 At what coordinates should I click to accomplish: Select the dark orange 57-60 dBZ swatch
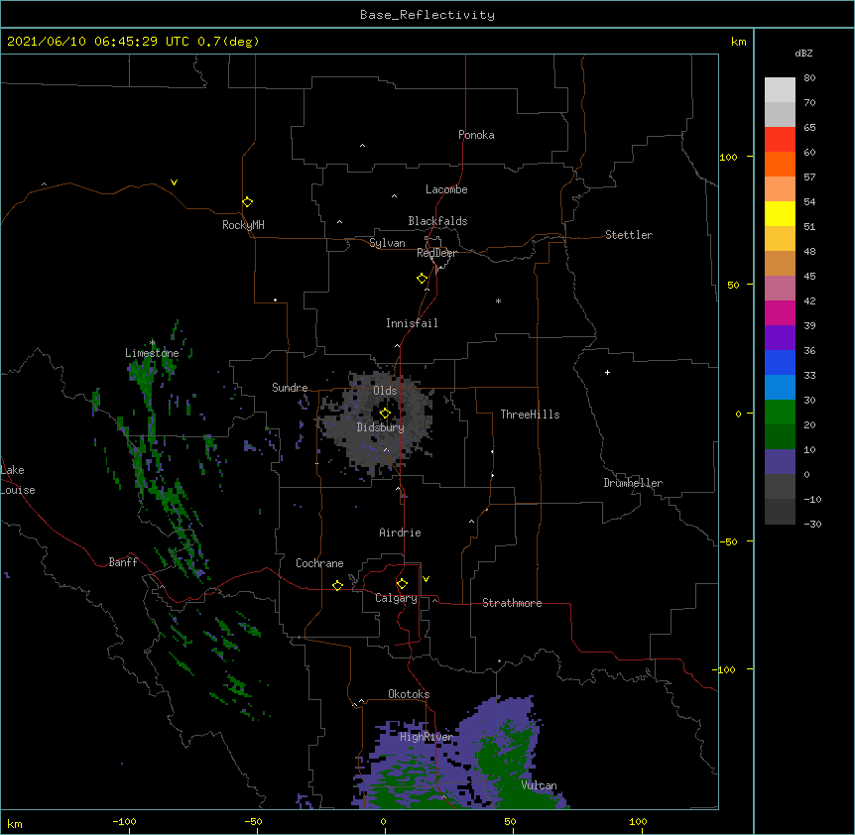[x=780, y=165]
